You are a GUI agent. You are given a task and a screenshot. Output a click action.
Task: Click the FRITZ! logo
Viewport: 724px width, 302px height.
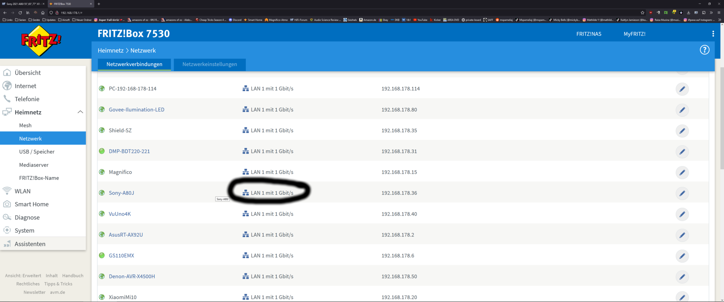(x=41, y=41)
